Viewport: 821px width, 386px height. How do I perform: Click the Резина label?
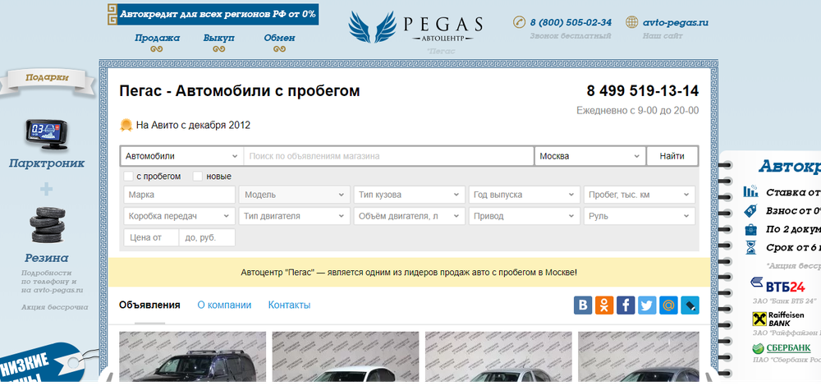coord(47,258)
